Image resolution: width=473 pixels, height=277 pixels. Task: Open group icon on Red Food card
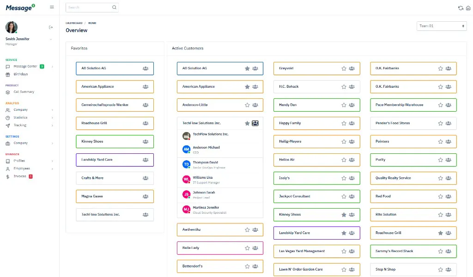point(449,197)
